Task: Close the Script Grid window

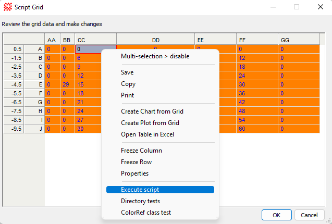Action: tap(319, 7)
